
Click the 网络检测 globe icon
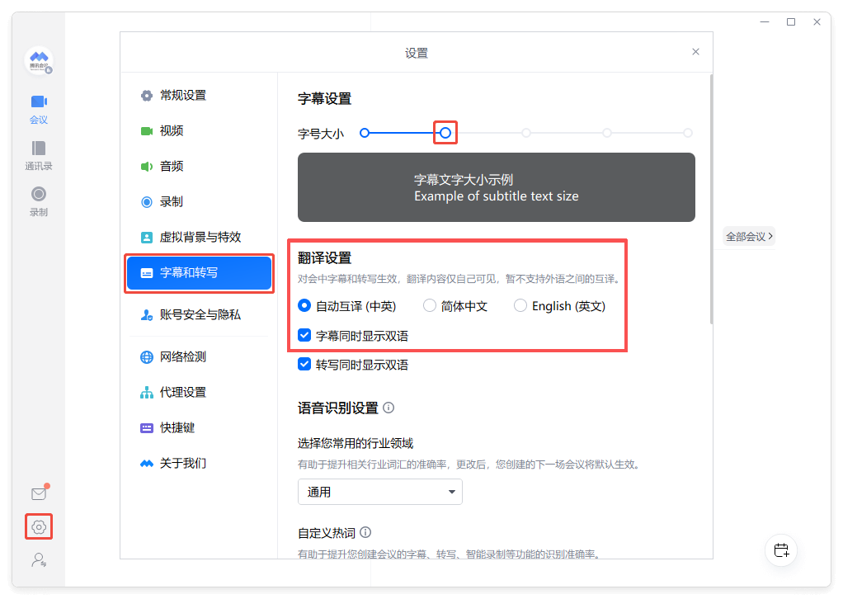(x=146, y=357)
